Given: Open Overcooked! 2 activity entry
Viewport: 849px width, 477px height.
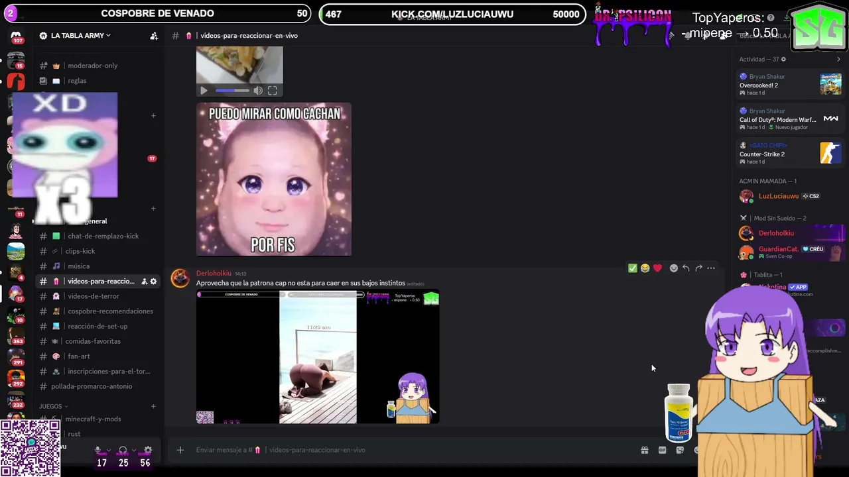Looking at the screenshot, I should (790, 84).
